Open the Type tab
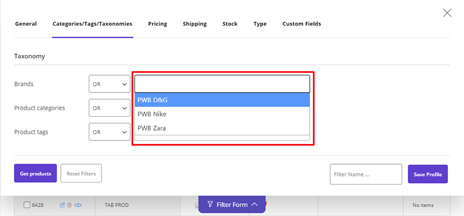Viewport: 464px width, 216px height. [260, 24]
